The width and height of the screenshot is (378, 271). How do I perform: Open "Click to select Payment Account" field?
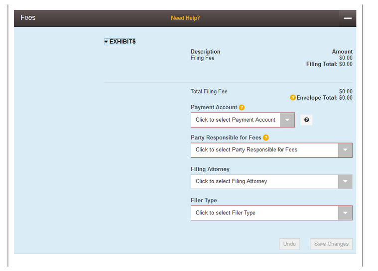click(x=235, y=120)
